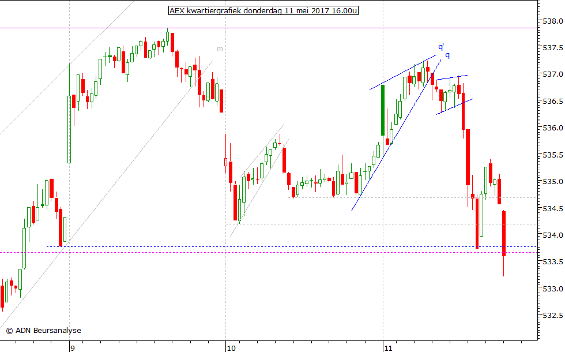Select the 538.0 price axis label
The height and width of the screenshot is (352, 565).
(x=553, y=21)
